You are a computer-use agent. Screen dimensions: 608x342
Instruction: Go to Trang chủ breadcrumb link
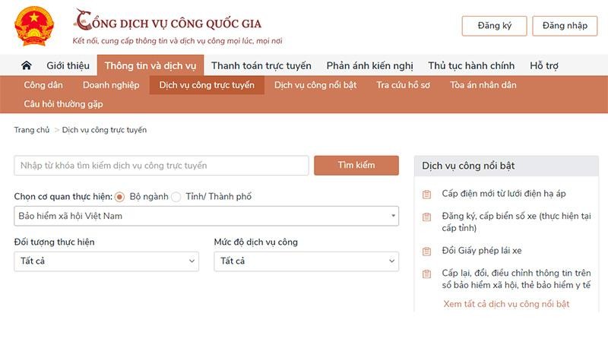pos(32,130)
